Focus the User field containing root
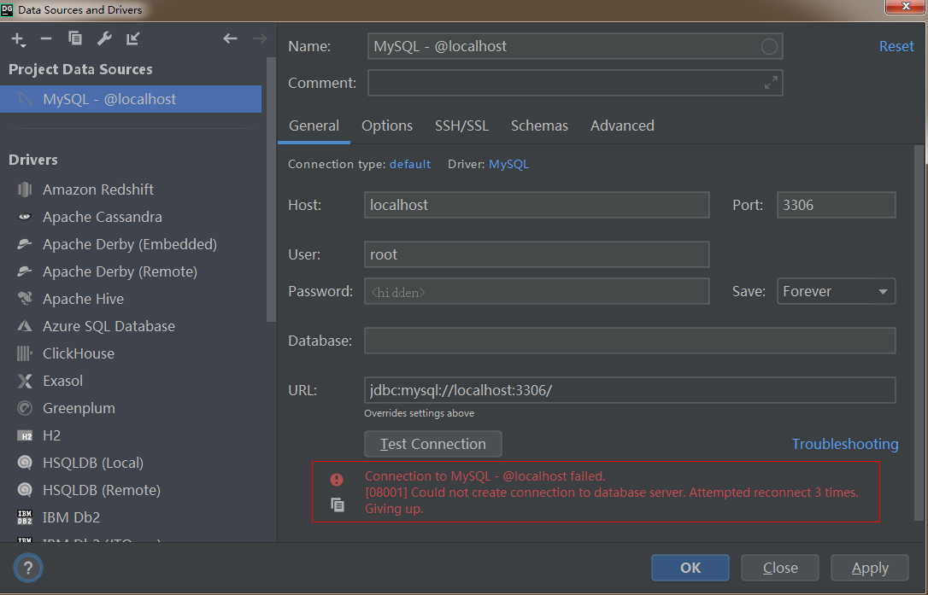Viewport: 928px width, 595px height. (x=537, y=254)
